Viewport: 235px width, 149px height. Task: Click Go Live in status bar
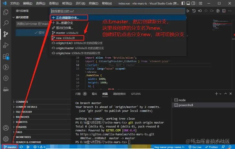point(195,147)
